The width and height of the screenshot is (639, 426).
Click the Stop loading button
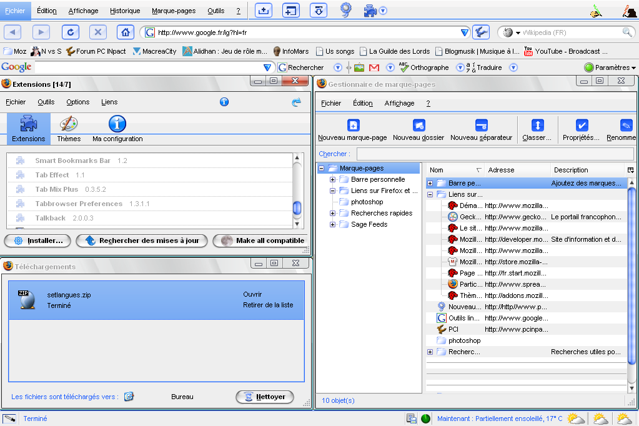click(98, 32)
